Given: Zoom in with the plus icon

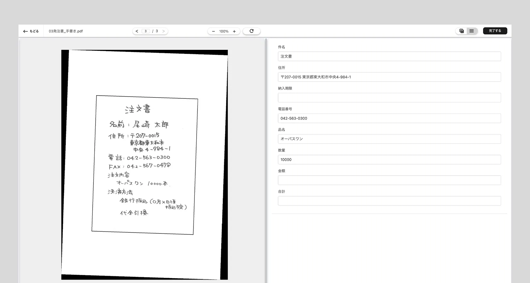Looking at the screenshot, I should [x=234, y=31].
